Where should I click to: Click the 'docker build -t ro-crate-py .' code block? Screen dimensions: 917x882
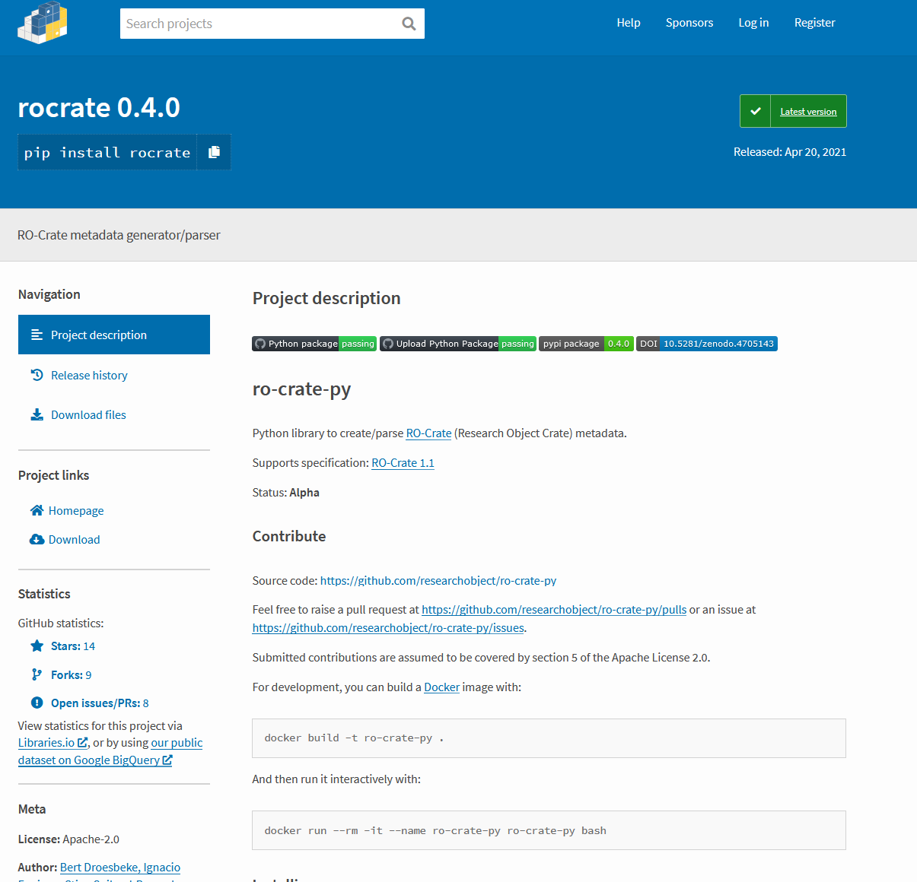click(x=549, y=738)
